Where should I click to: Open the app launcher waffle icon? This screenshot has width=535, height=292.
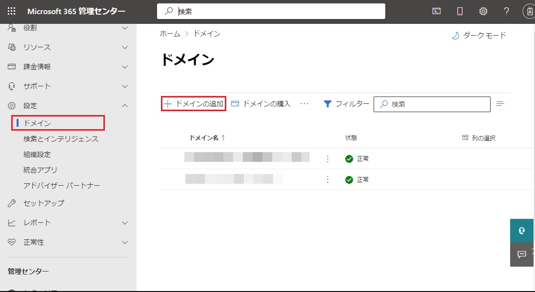click(12, 11)
